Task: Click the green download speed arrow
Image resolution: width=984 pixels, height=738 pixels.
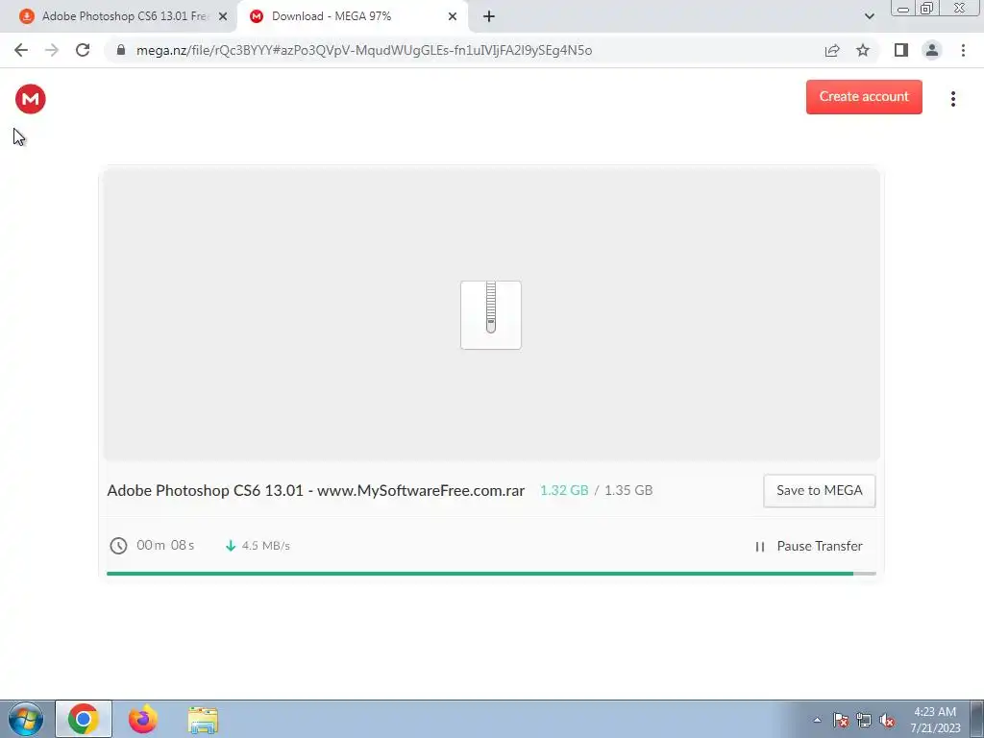Action: tap(231, 546)
